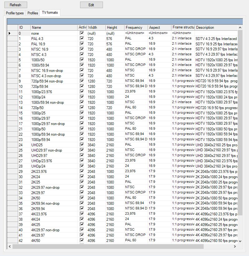This screenshot has width=249, height=256.
Task: Select the '1080p/29.97 non-drop' cell
Action: point(54,123)
